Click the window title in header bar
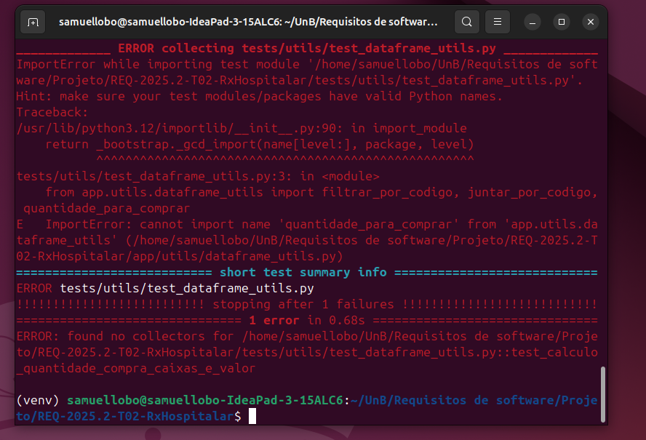 (248, 22)
